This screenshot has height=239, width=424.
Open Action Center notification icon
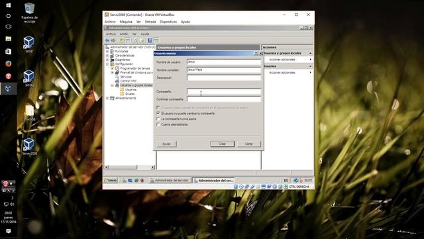pyautogui.click(x=9, y=231)
